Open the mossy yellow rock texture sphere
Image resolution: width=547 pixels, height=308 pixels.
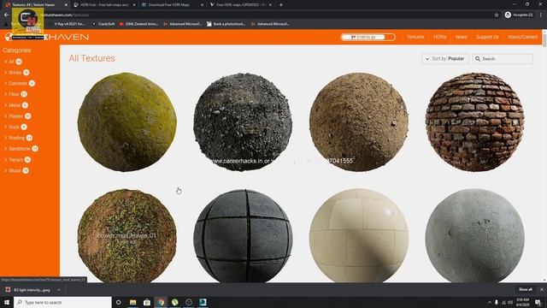pos(127,121)
